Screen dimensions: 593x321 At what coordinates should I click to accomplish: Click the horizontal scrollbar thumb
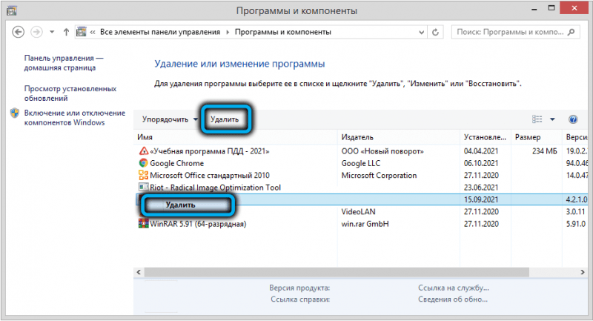(x=337, y=272)
